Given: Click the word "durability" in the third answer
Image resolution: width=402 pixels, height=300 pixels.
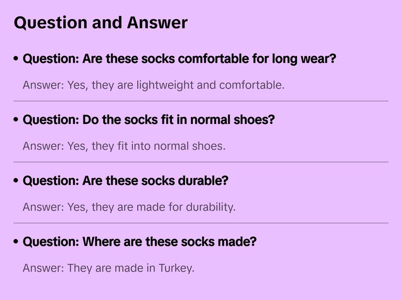Looking at the screenshot, I should [x=211, y=207].
